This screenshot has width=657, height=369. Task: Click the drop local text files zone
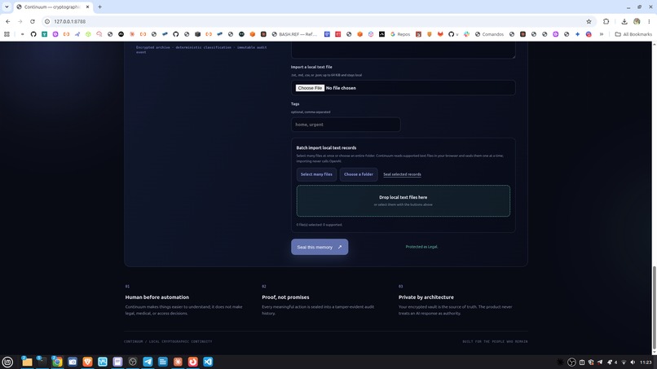click(x=403, y=200)
